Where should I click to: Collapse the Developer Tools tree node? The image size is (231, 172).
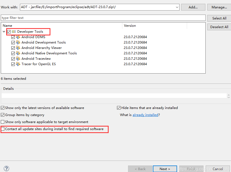4,31
